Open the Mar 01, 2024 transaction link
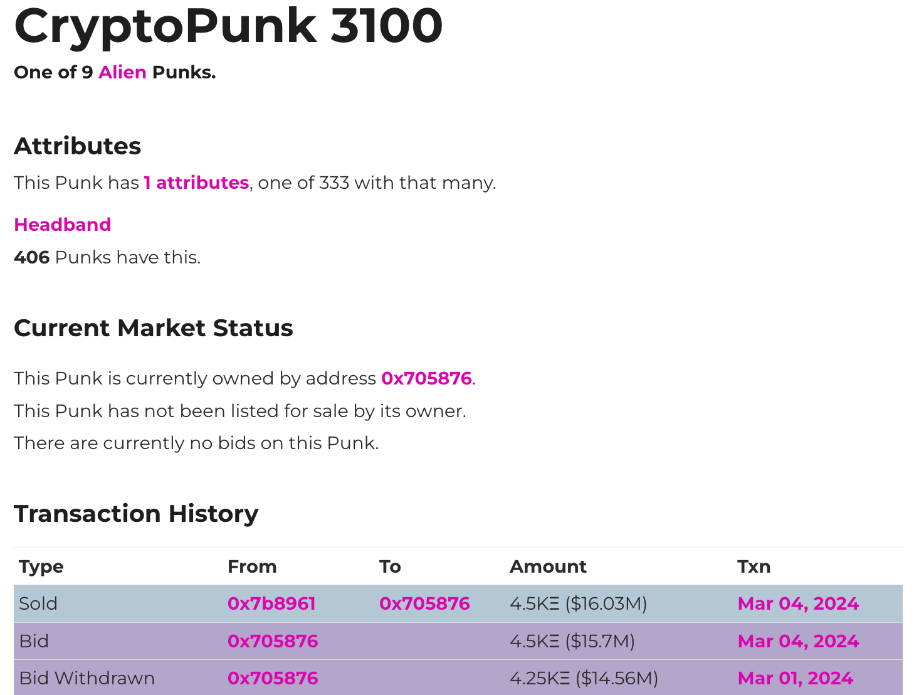914x695 pixels. point(796,678)
